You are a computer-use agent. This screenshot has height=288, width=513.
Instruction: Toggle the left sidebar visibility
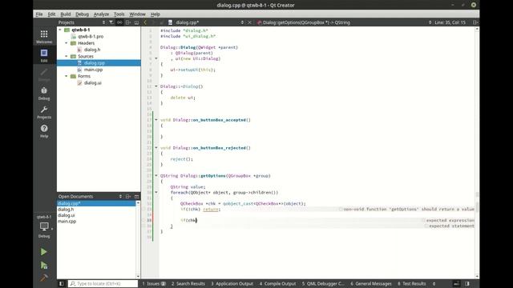pos(61,283)
